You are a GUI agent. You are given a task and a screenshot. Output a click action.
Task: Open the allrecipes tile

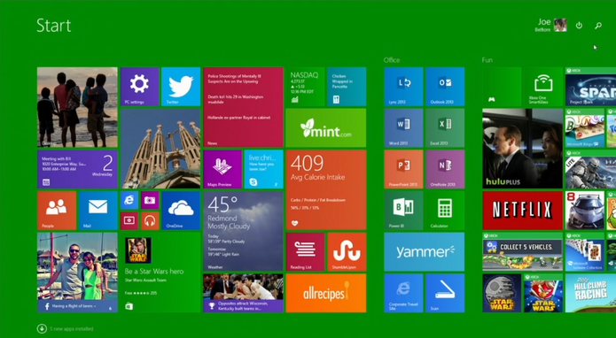coord(326,293)
